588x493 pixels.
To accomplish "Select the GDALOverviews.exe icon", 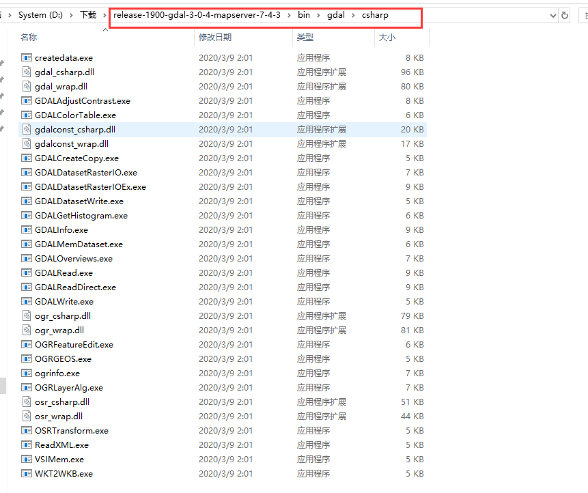I will 27,258.
